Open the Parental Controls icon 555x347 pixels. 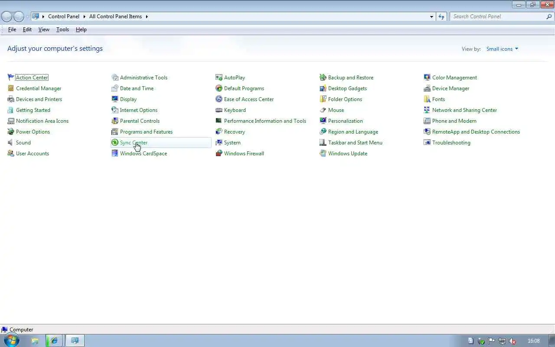pyautogui.click(x=115, y=121)
